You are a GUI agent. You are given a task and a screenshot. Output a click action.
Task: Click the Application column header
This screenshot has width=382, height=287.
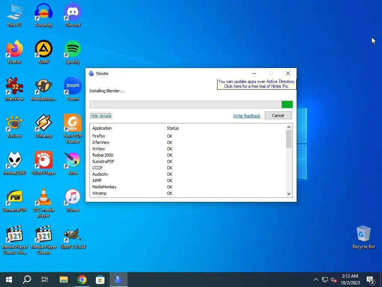point(127,128)
